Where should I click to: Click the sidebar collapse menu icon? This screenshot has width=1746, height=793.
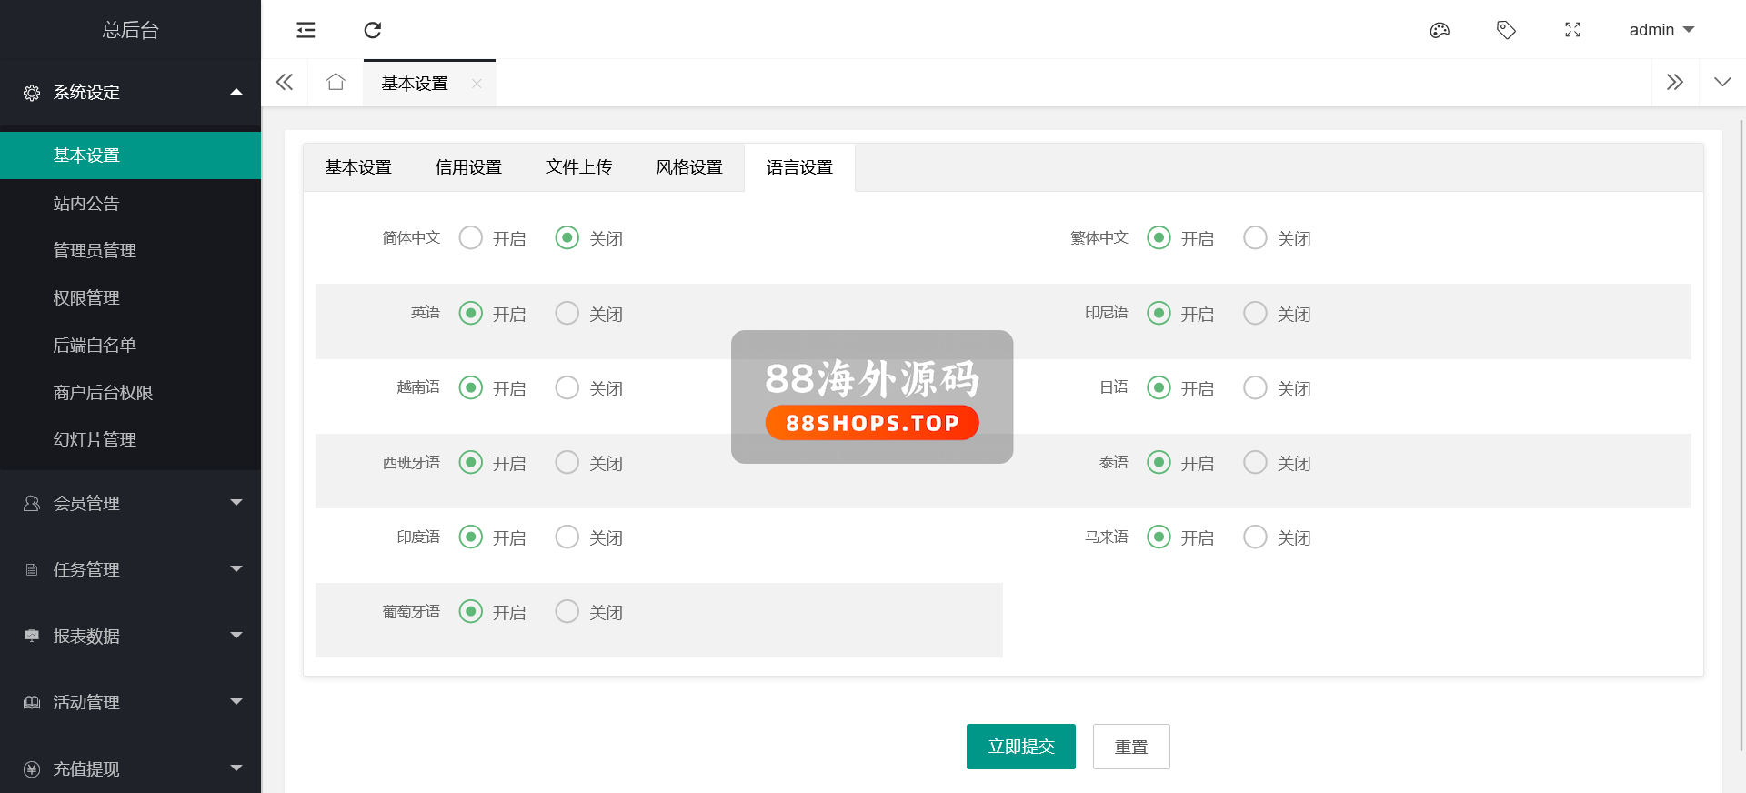306,30
